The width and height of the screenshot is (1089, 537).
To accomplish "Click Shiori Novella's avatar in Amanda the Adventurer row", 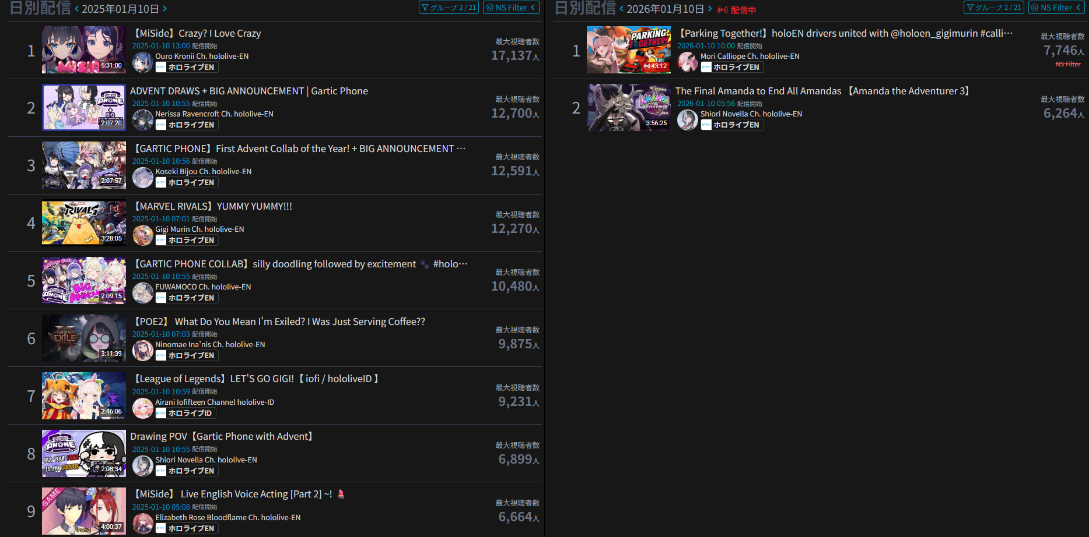I will coord(688,119).
